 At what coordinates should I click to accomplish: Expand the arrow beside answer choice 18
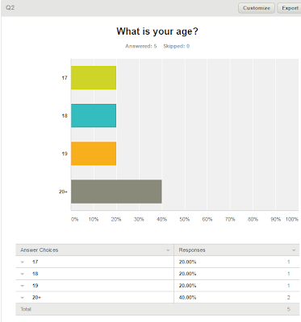pos(23,274)
